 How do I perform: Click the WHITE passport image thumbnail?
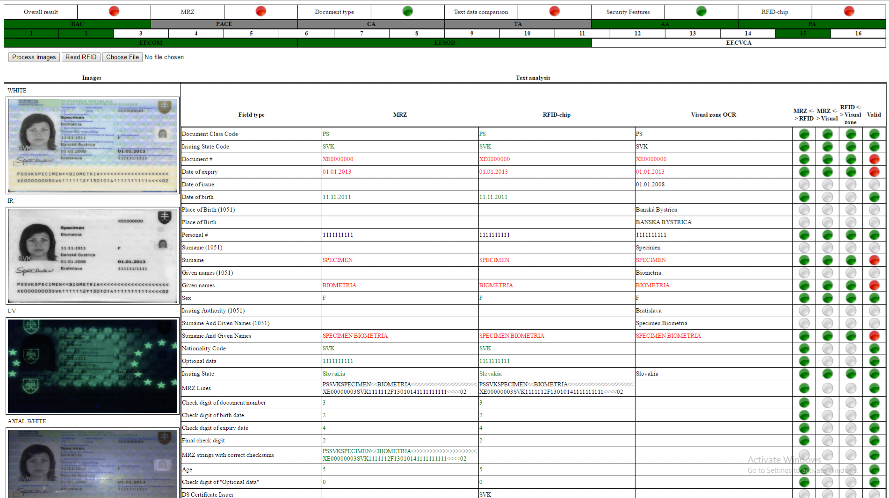point(92,144)
